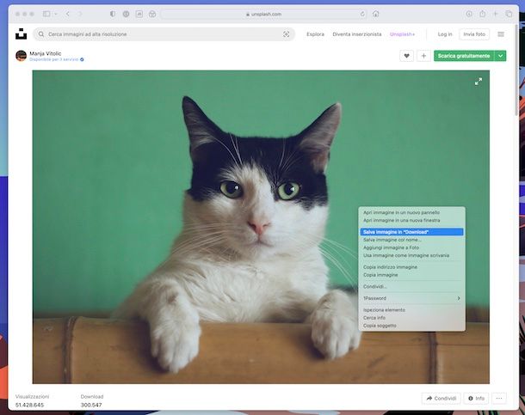Click Manja Vitolic's profile avatar
Image resolution: width=525 pixels, height=415 pixels.
[x=22, y=56]
